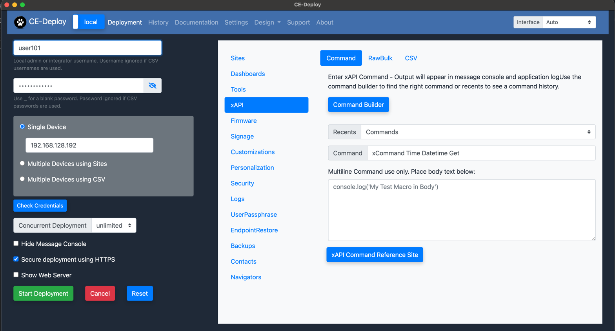Select the Single Device radio option
615x331 pixels.
(22, 127)
